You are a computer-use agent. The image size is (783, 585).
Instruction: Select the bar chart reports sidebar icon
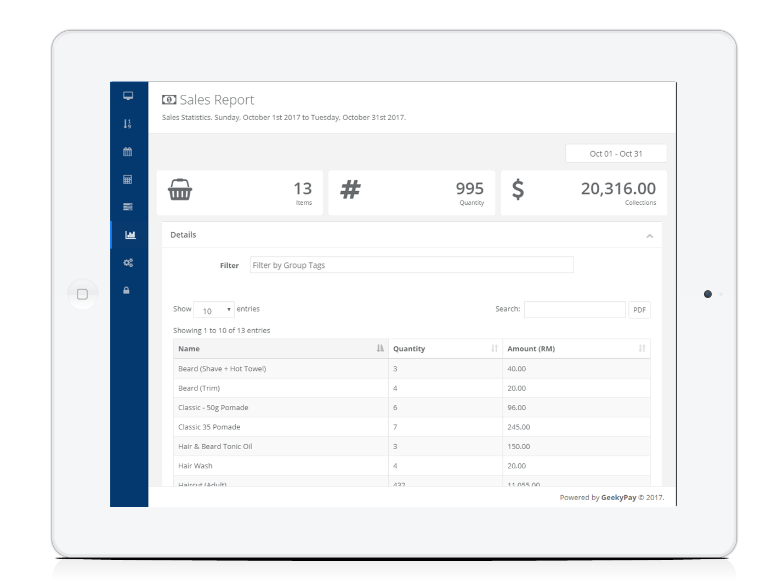click(x=130, y=235)
